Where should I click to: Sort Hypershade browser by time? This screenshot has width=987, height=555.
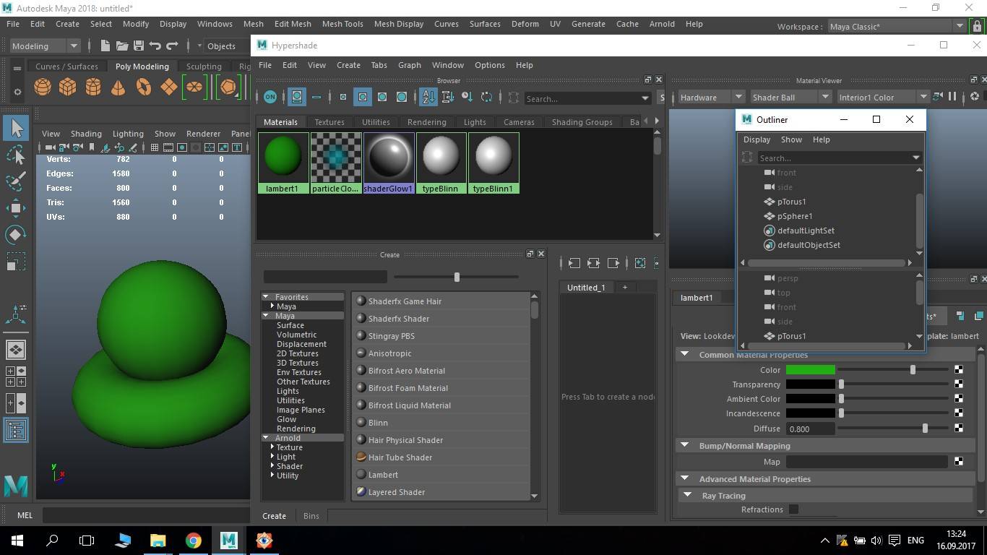click(x=467, y=97)
